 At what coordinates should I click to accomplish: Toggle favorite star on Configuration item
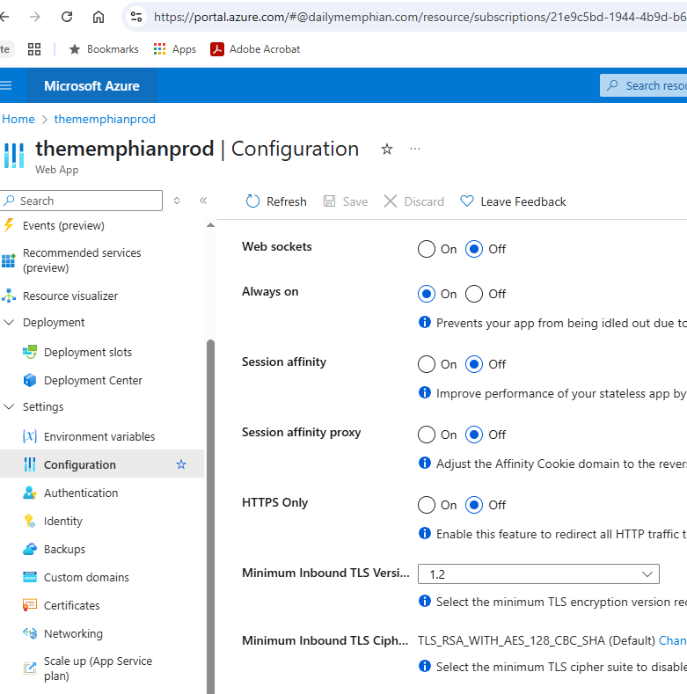(181, 464)
